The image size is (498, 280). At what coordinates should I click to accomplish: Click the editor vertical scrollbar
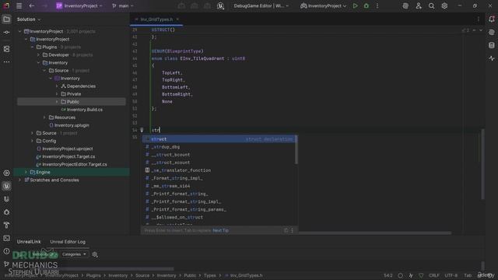coord(482,164)
